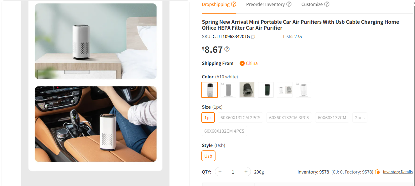This screenshot has width=415, height=186.
Task: Select the A10 white color option
Action: coord(209,90)
